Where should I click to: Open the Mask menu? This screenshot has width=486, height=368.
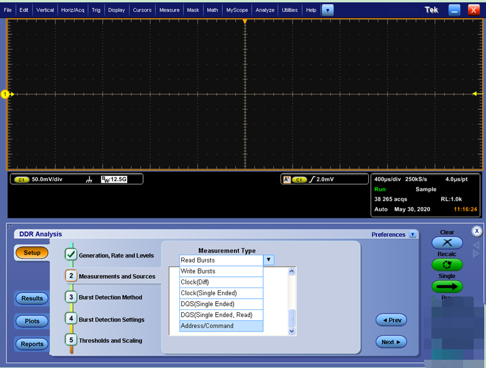pyautogui.click(x=193, y=10)
